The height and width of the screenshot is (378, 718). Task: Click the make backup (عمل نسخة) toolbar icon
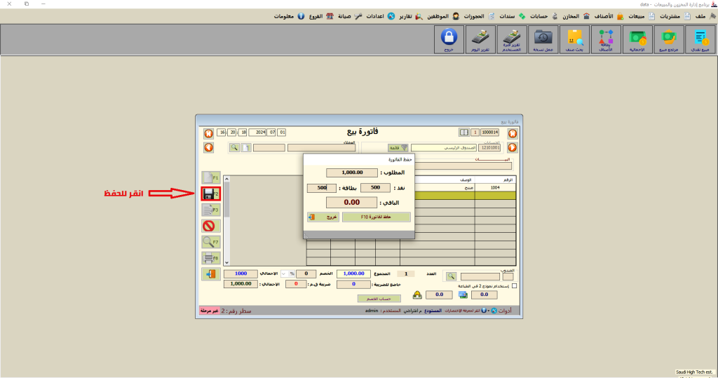(x=543, y=40)
